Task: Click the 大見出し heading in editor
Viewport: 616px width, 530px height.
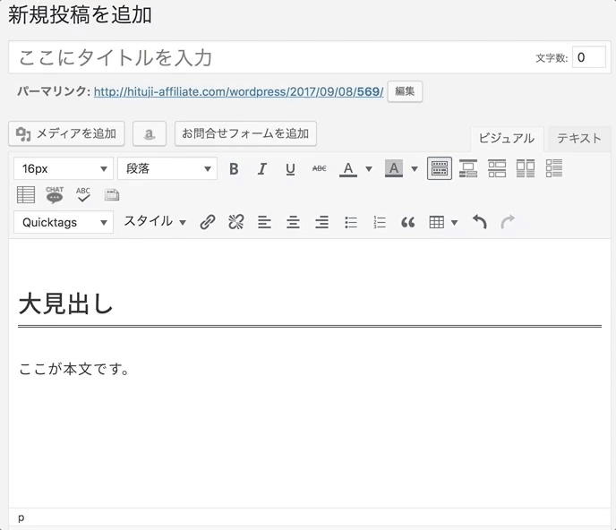Action: [65, 304]
